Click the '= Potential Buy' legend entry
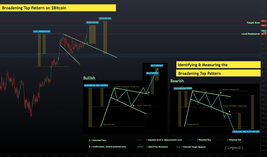This screenshot has height=157, width=267. [204, 140]
